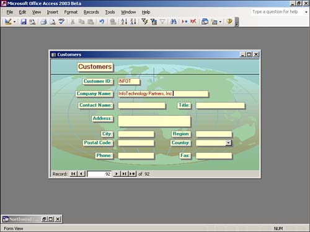This screenshot has height=232, width=310.
Task: Click the record number box showing 92
Action: point(99,174)
